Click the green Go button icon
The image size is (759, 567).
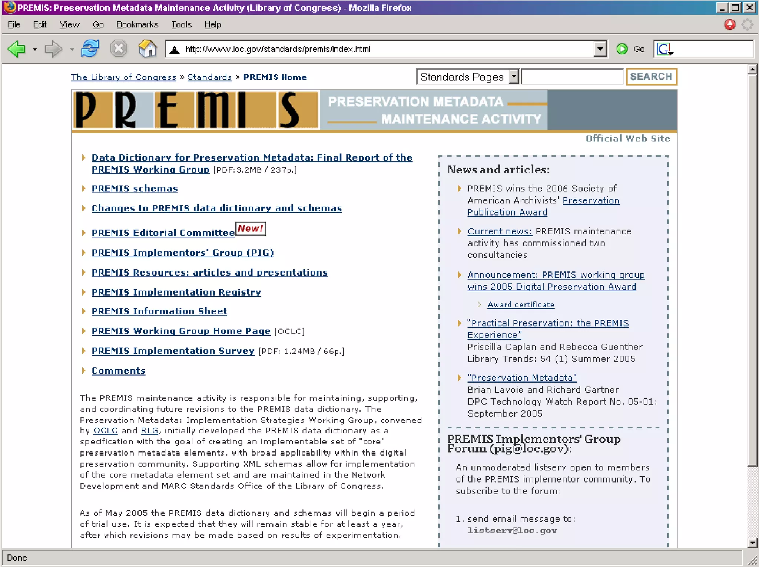pyautogui.click(x=622, y=49)
